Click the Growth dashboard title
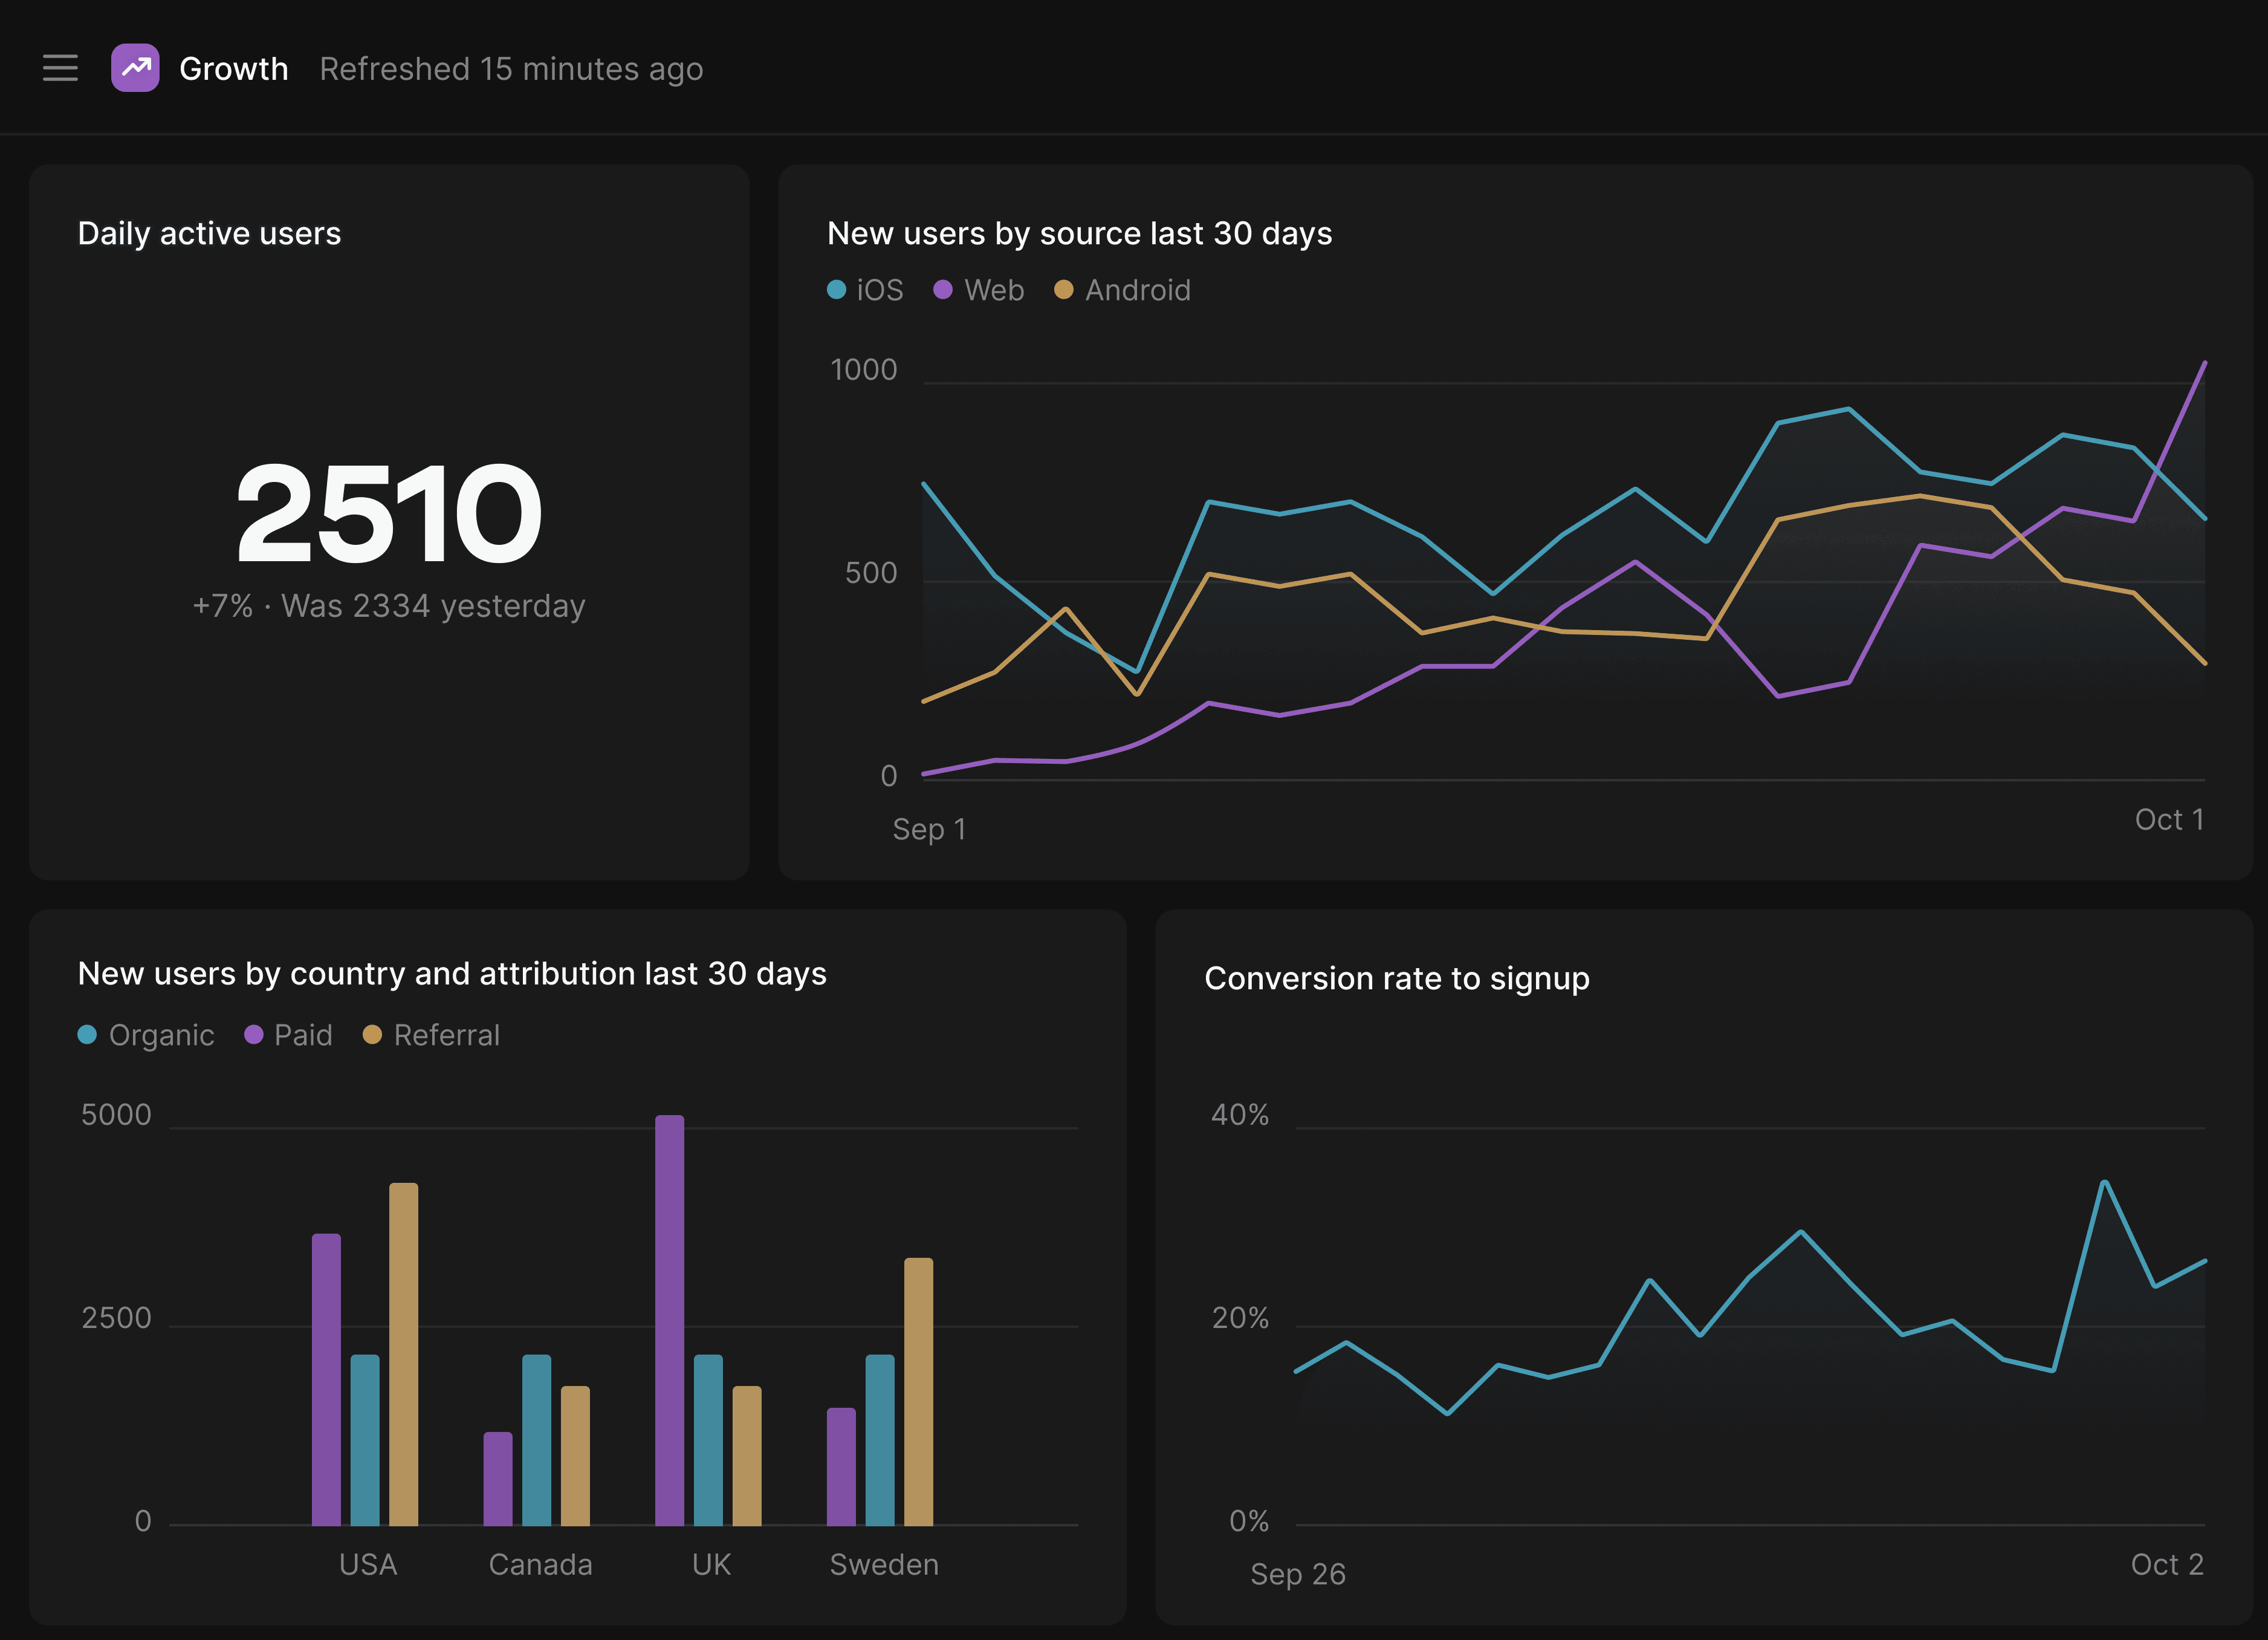This screenshot has height=1640, width=2268. pos(234,69)
